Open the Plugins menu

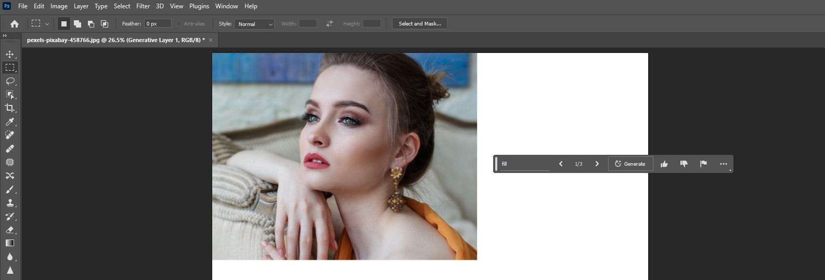(199, 6)
